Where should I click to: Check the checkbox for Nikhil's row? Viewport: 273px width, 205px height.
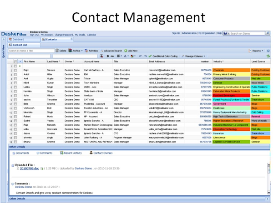pos(15,83)
